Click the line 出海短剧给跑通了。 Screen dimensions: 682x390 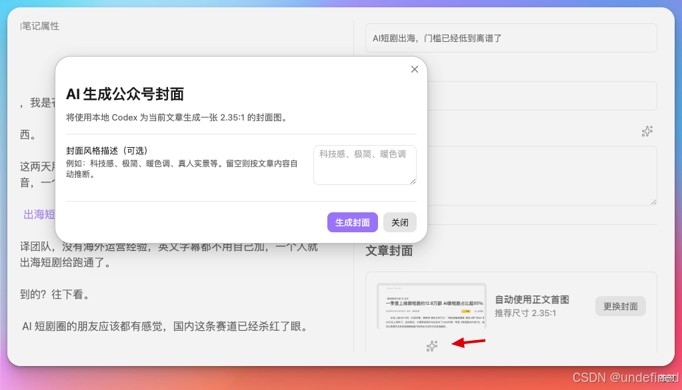[x=66, y=263]
